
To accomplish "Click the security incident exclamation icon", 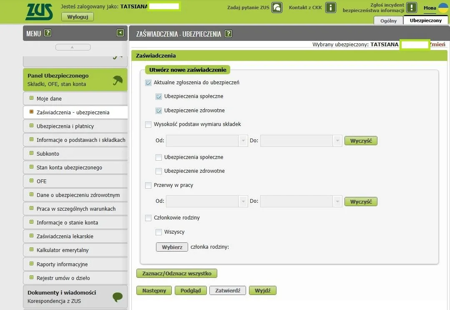I will pos(412,8).
